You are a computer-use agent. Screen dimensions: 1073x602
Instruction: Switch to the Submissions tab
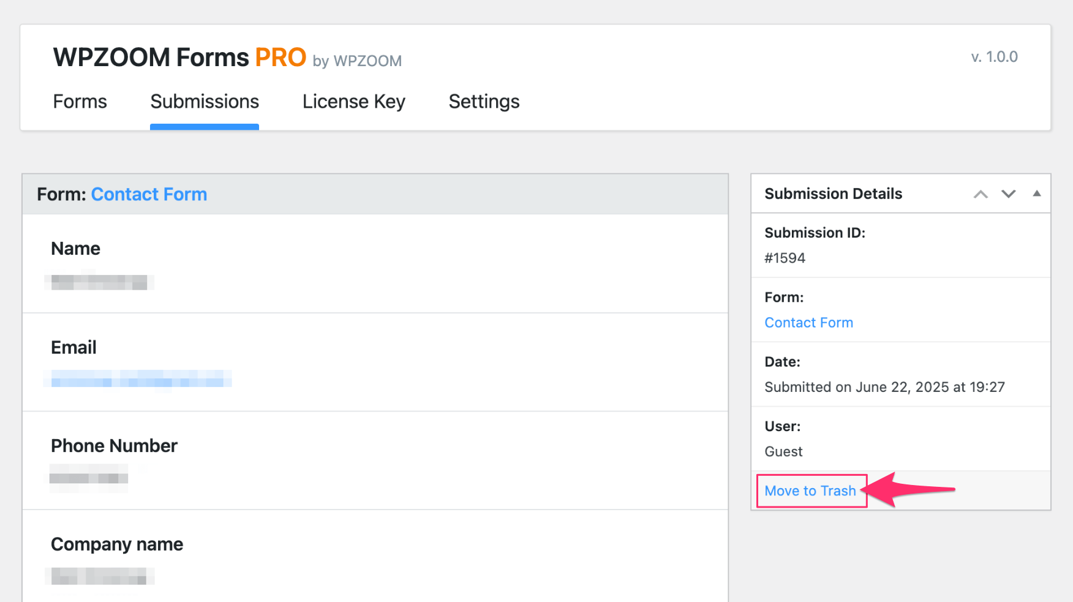click(205, 102)
